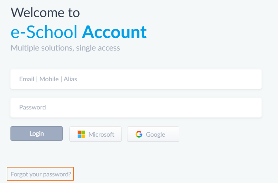Select the Alias placeholder word in the first field

pyautogui.click(x=71, y=79)
